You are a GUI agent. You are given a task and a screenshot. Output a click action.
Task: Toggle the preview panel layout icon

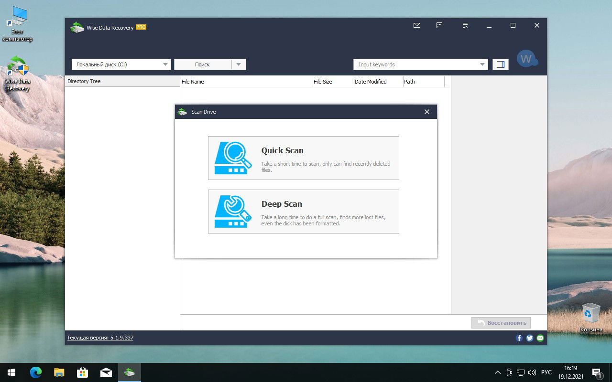pyautogui.click(x=501, y=64)
